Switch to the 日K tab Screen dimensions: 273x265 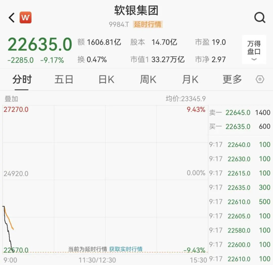(106, 79)
